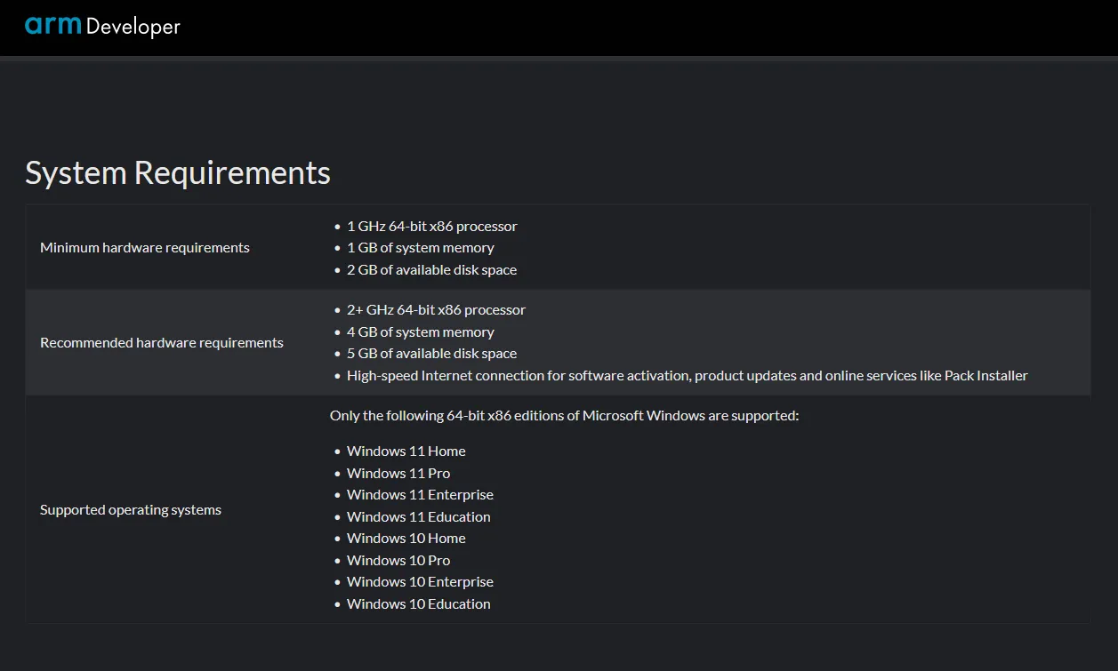Select the 2 GB of available disk space item

tap(431, 270)
